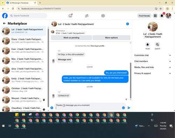Open Sticky Notes from the taskbar
This screenshot has width=175, height=138.
coord(17,115)
